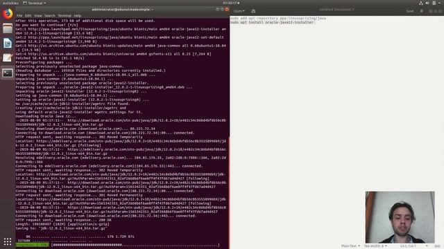Open the Tab Width dropdown
The height and width of the screenshot is (249, 444).
[375, 246]
